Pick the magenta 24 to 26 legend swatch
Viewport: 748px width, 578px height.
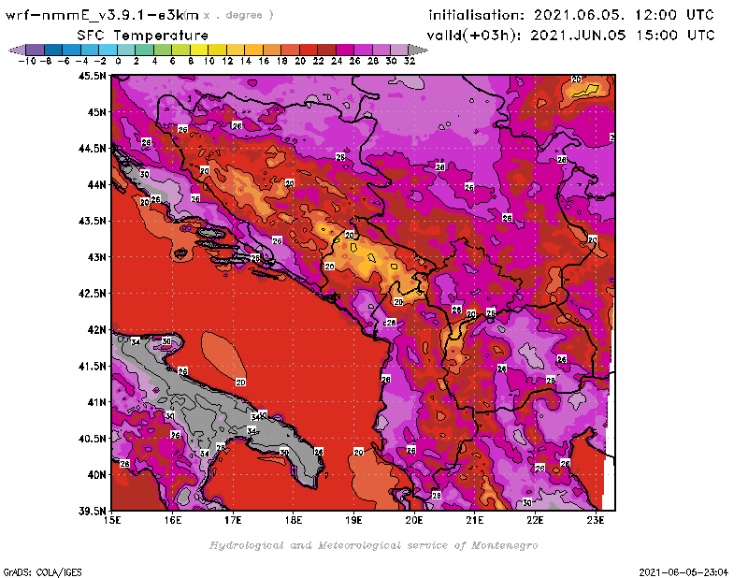344,50
